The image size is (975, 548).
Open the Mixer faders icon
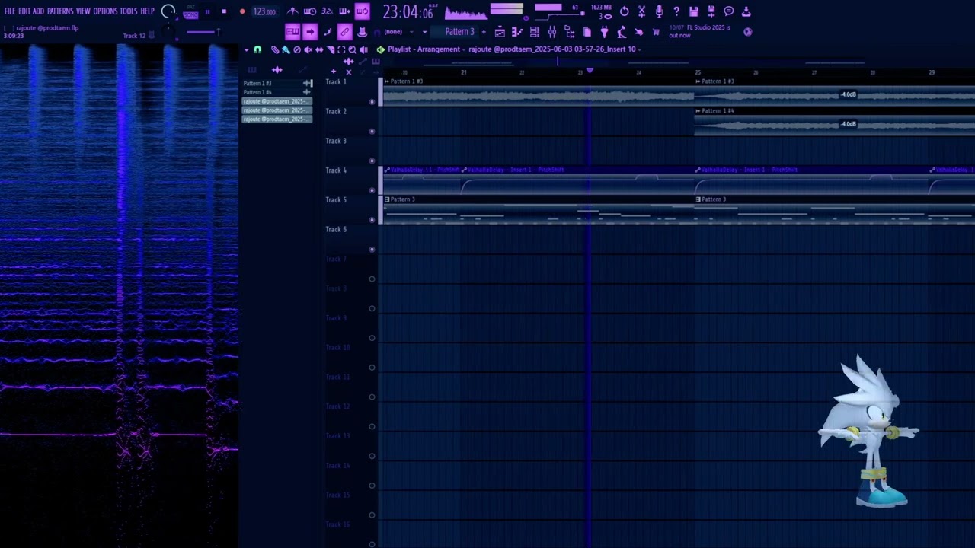tap(552, 32)
